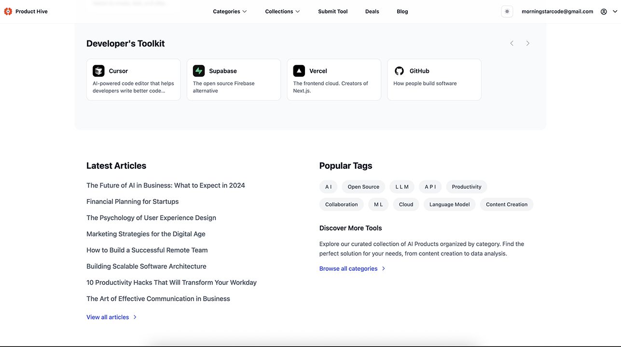Open the Cursor tool icon

pyautogui.click(x=98, y=71)
